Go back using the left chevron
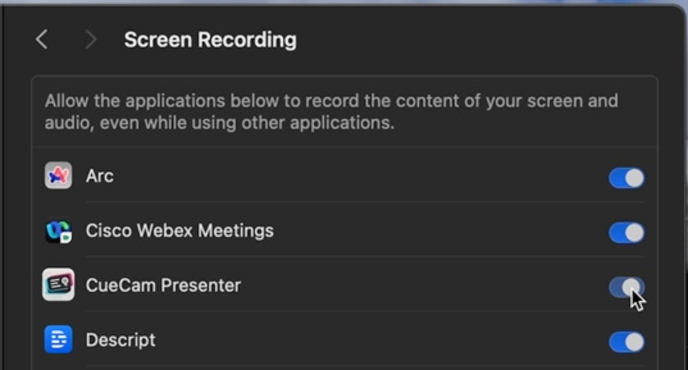This screenshot has height=370, width=688. pyautogui.click(x=42, y=40)
